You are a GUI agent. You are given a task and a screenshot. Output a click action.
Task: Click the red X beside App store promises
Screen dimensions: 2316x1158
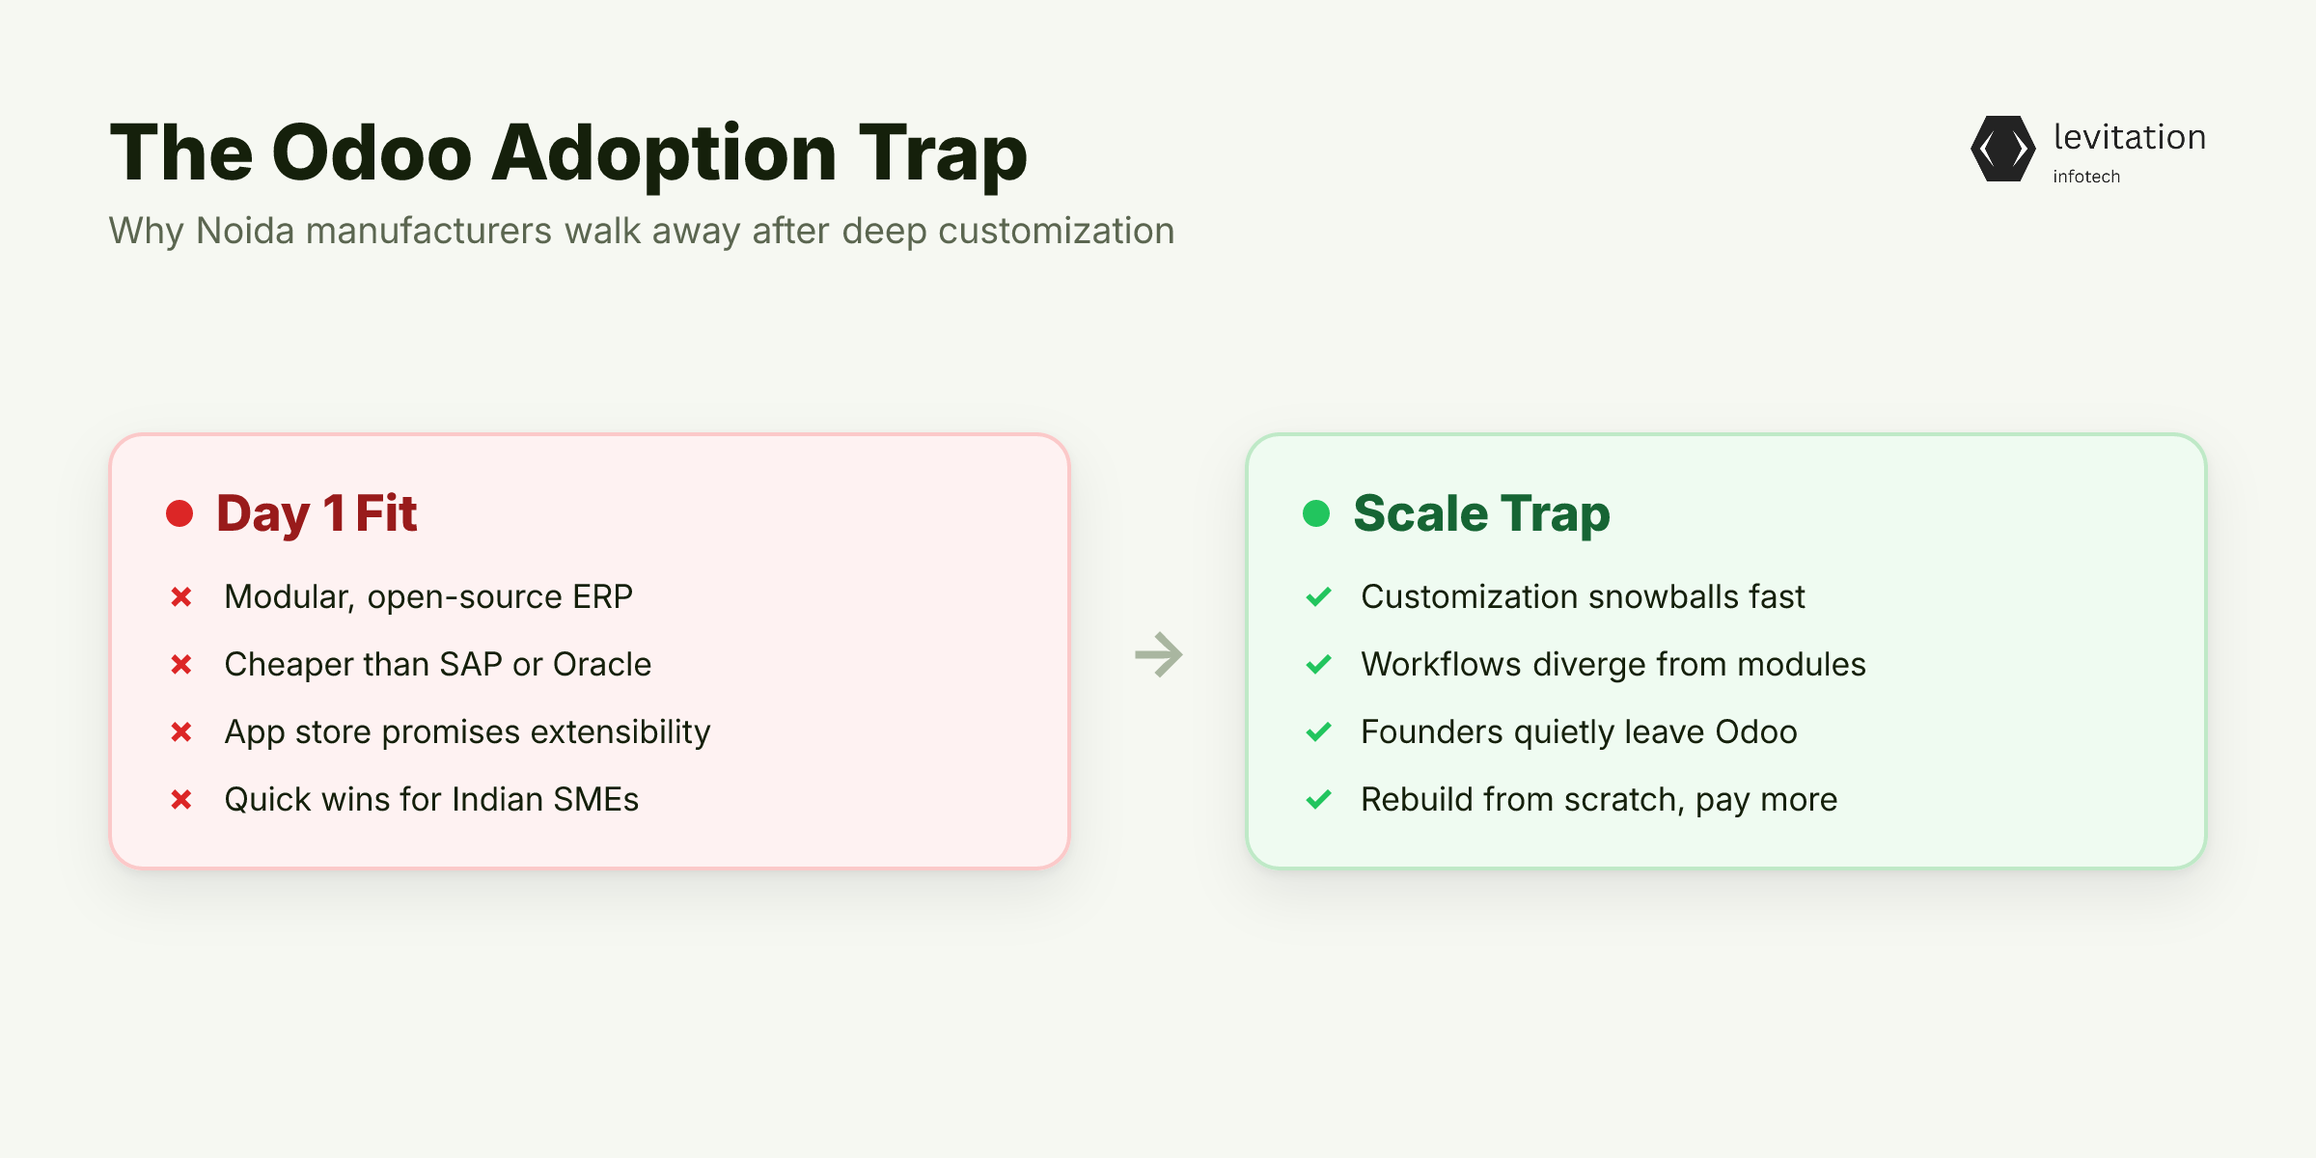(x=181, y=732)
